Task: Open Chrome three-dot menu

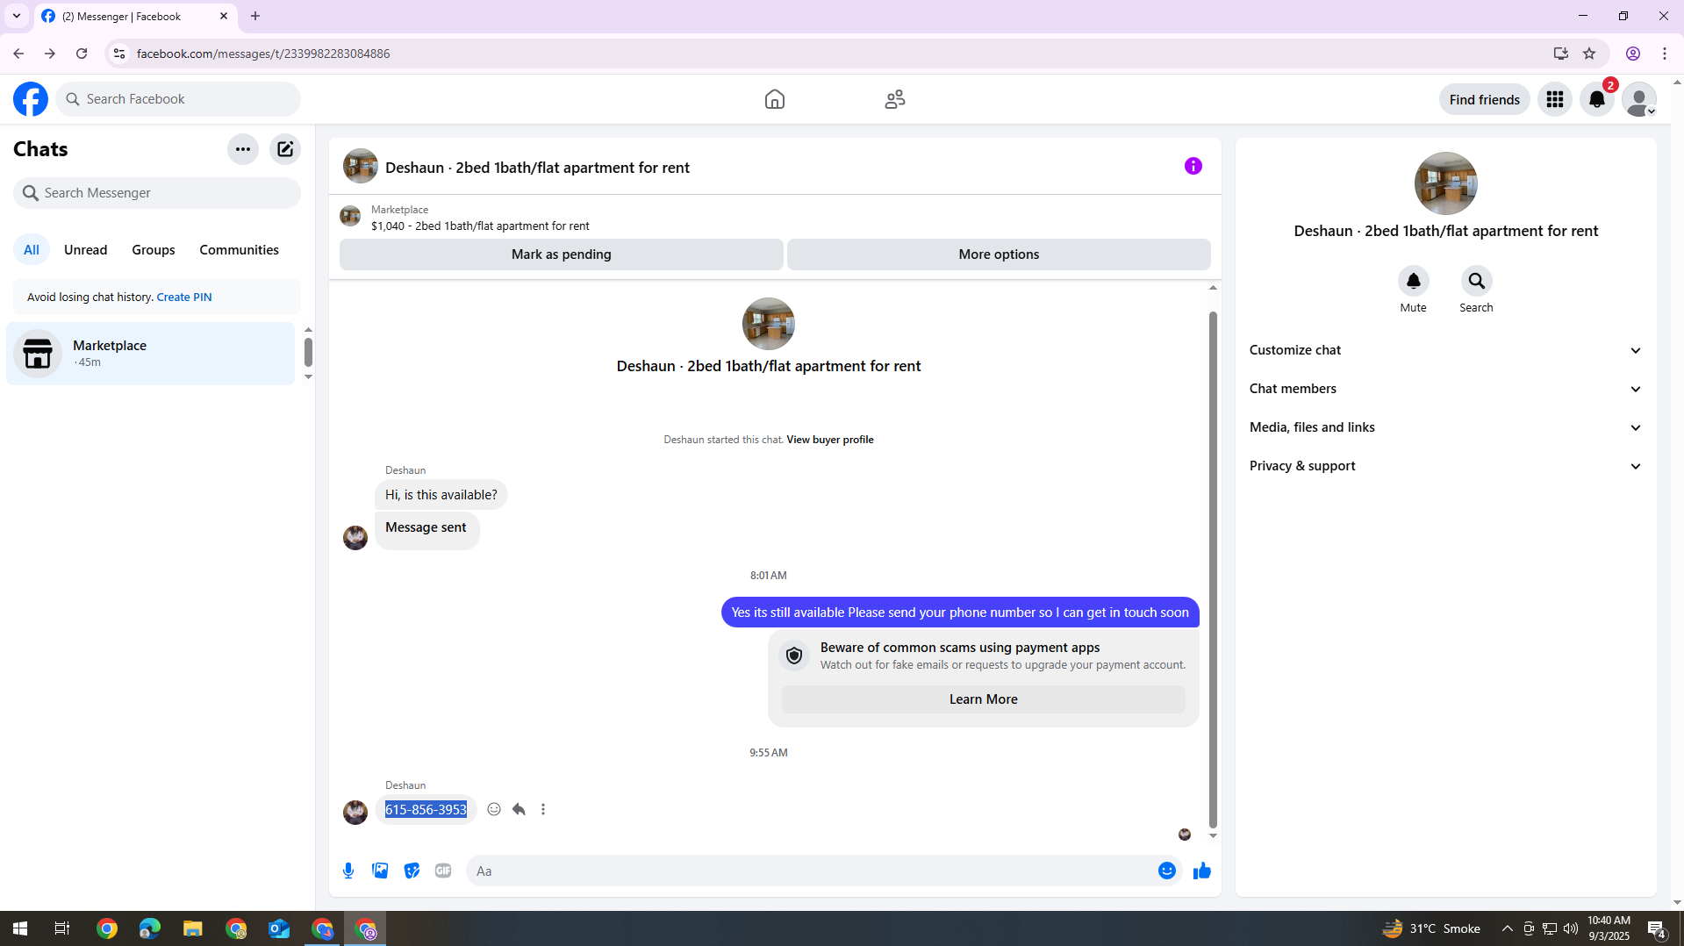Action: [1665, 54]
